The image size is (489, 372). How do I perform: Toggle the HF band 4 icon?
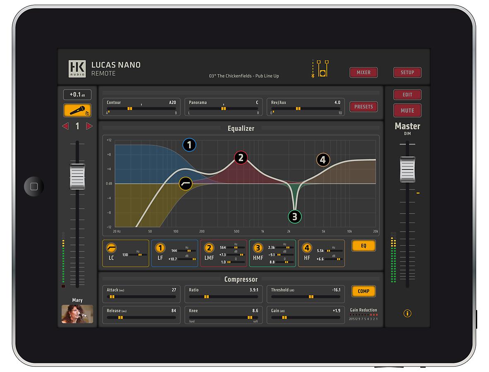(307, 248)
